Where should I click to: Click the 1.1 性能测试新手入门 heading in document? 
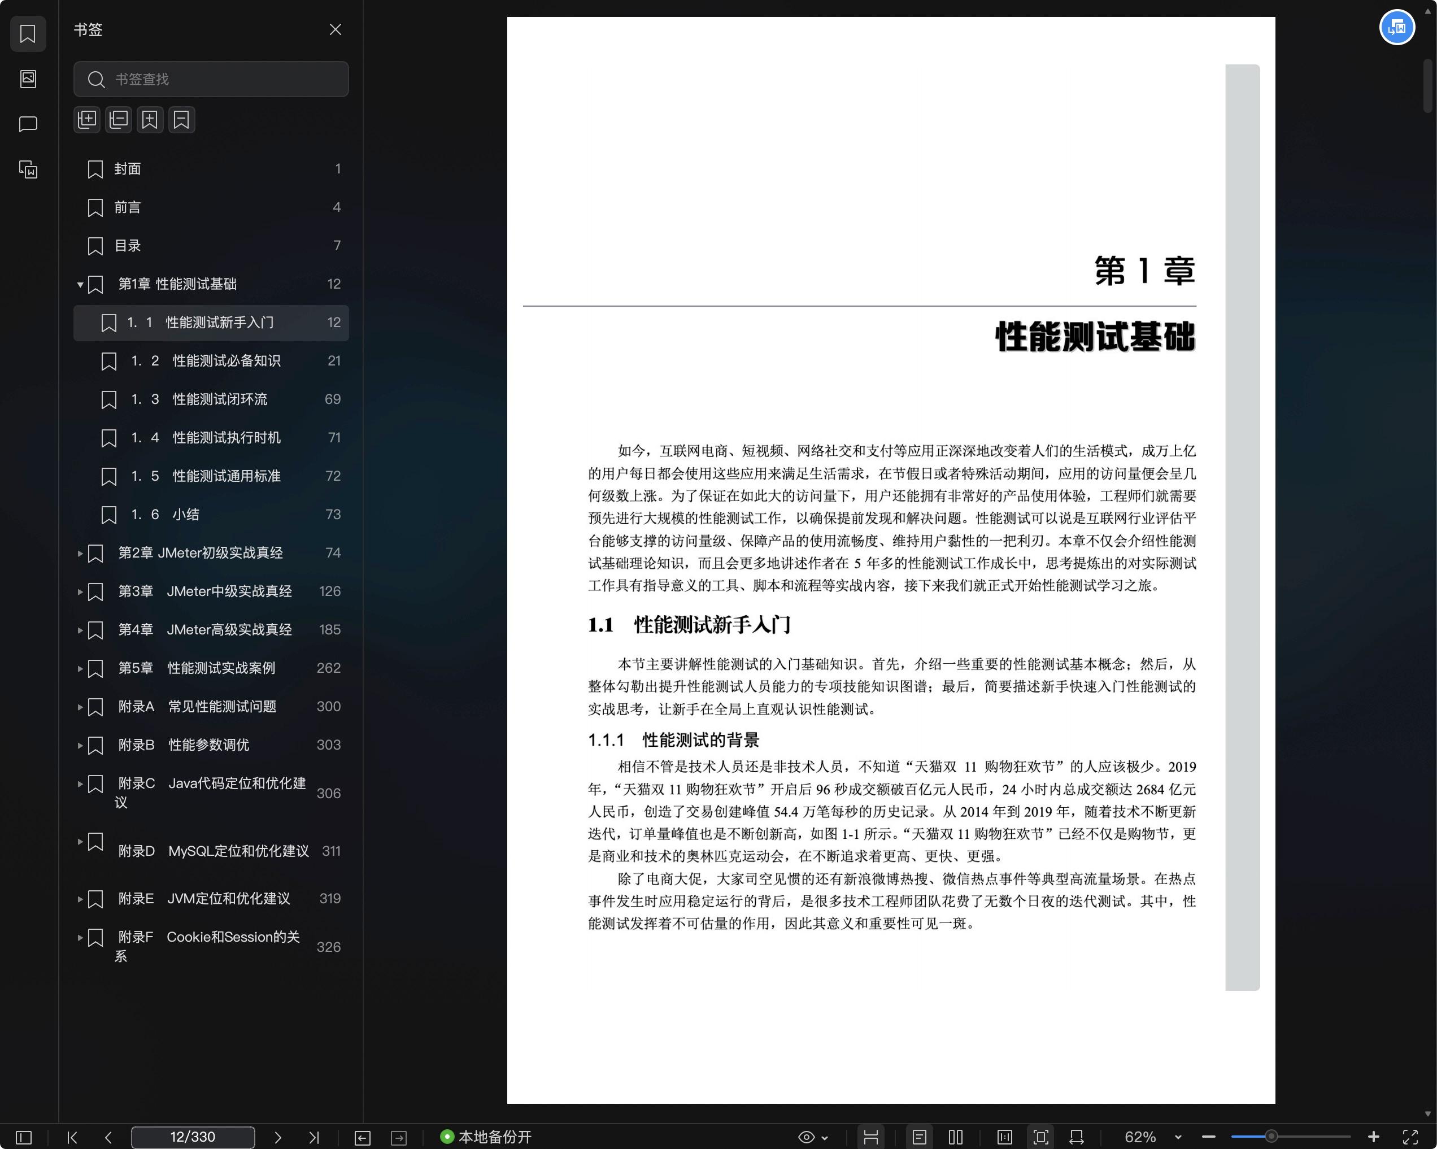coord(689,625)
